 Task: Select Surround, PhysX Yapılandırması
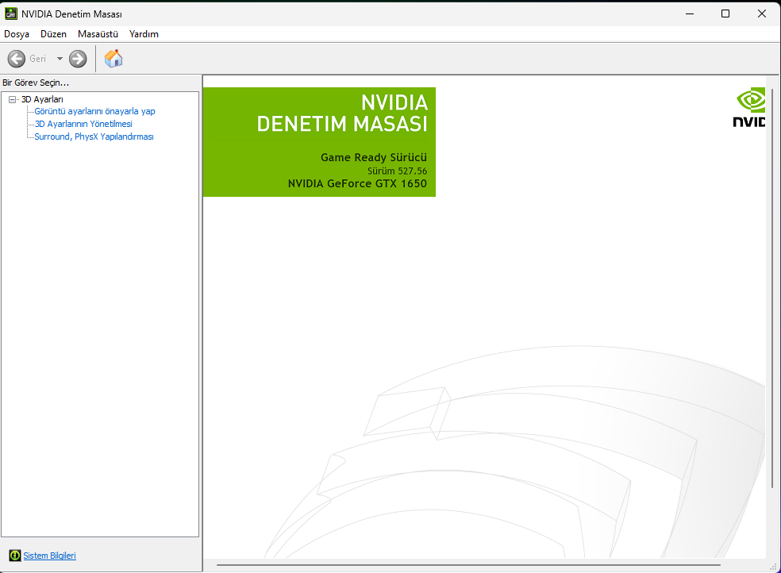94,137
